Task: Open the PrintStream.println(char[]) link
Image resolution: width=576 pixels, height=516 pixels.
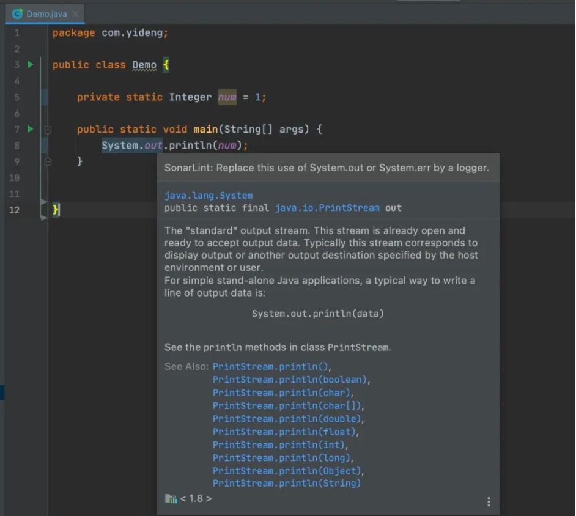Action: tap(288, 405)
